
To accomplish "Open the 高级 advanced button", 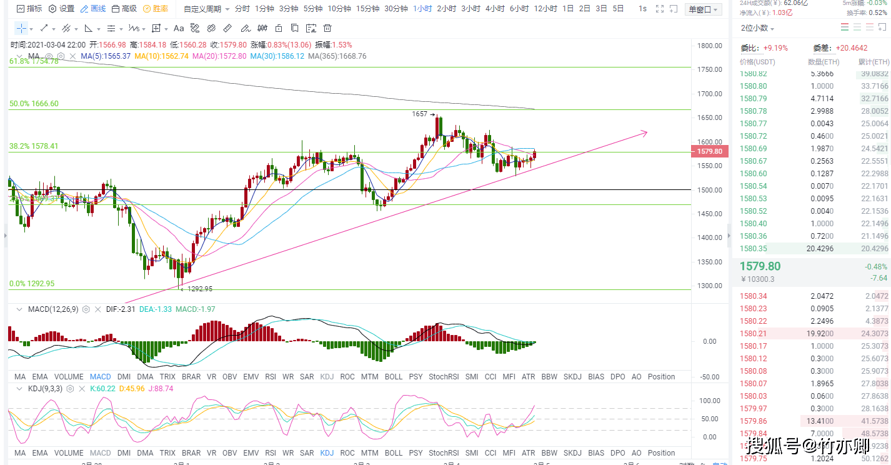I will 124,9.
